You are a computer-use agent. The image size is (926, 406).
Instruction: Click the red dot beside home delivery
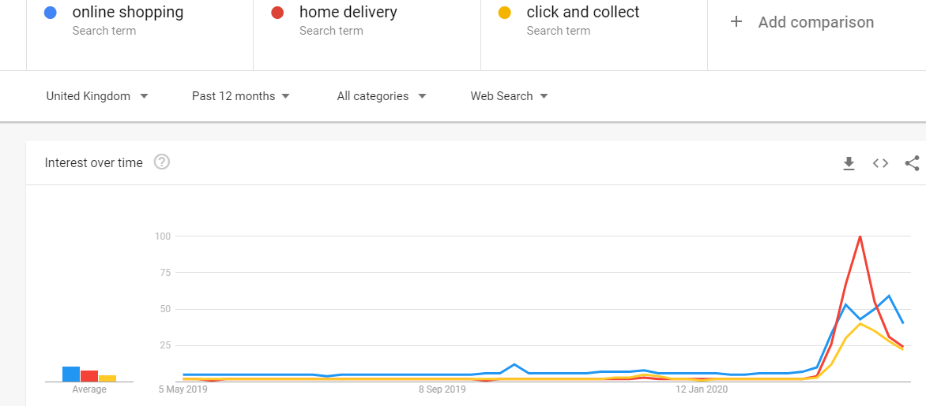(277, 13)
